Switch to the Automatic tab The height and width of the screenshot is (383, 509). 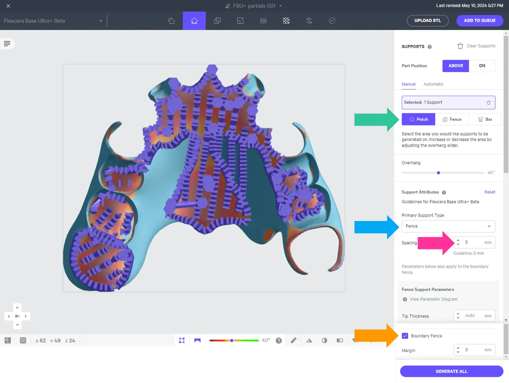[433, 84]
